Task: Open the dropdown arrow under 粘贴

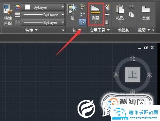Action: tap(120, 22)
